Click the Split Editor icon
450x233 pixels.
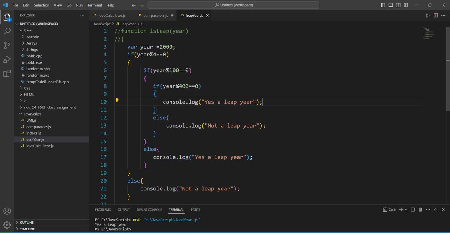click(x=436, y=15)
